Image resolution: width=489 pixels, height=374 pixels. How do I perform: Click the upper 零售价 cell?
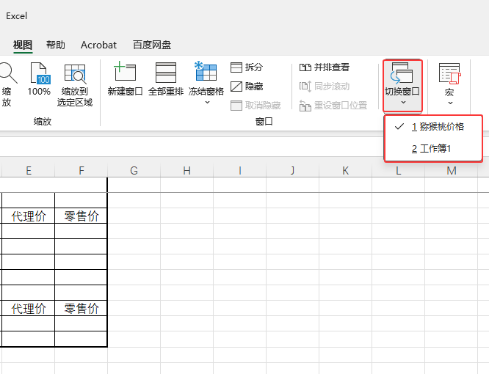[81, 216]
